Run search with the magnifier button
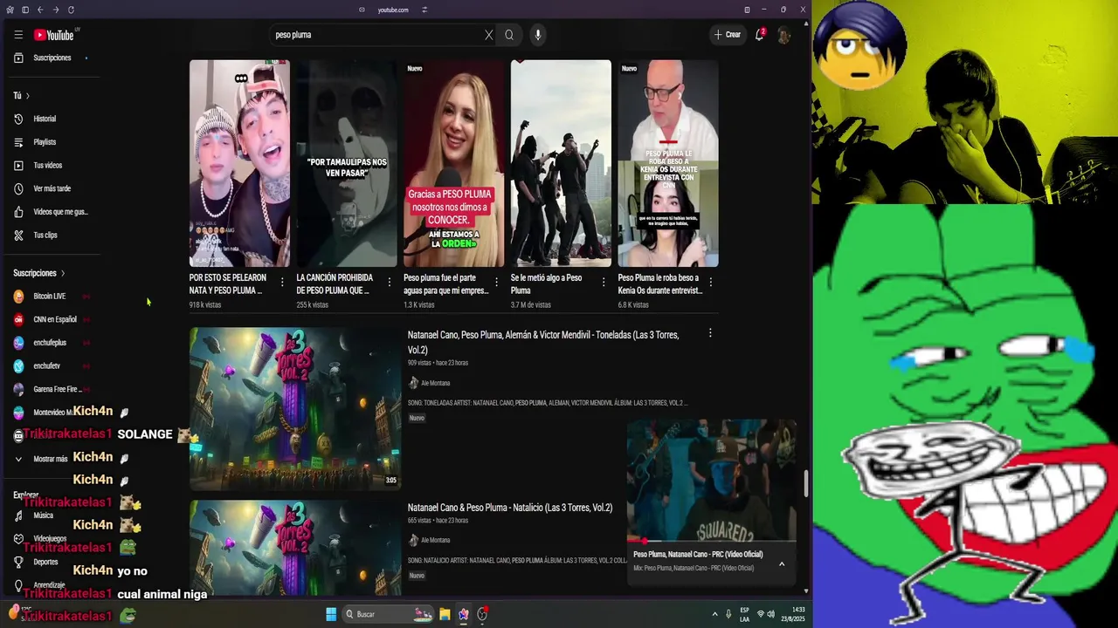The height and width of the screenshot is (628, 1118). tap(509, 35)
